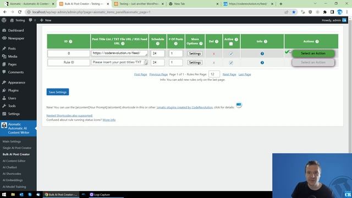Click the browser address bar
Viewport: 352px width, 198px height.
point(155,12)
